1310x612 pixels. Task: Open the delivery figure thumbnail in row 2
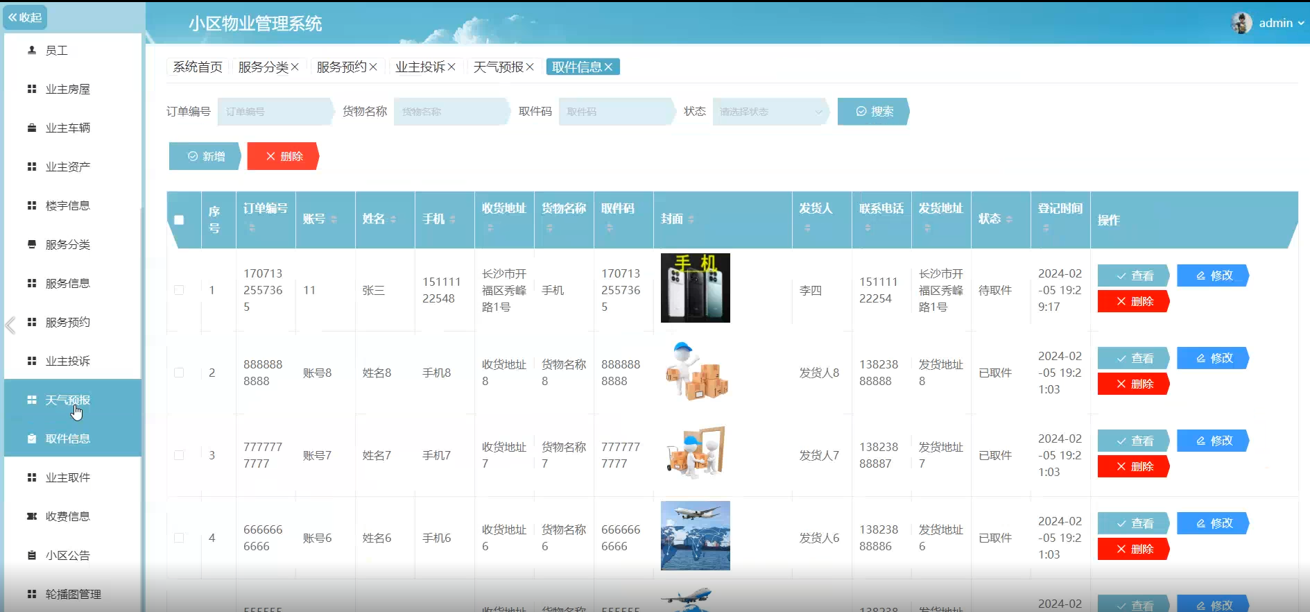696,371
